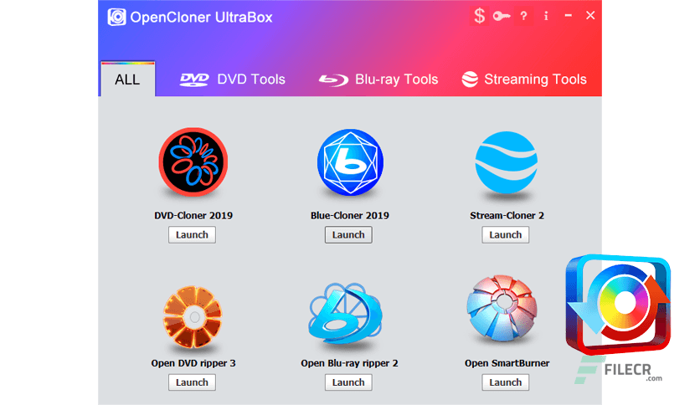Launch Open DVD ripper 3

click(x=192, y=382)
